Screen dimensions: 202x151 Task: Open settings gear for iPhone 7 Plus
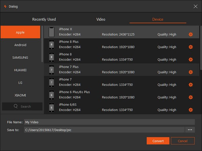[x=191, y=72]
